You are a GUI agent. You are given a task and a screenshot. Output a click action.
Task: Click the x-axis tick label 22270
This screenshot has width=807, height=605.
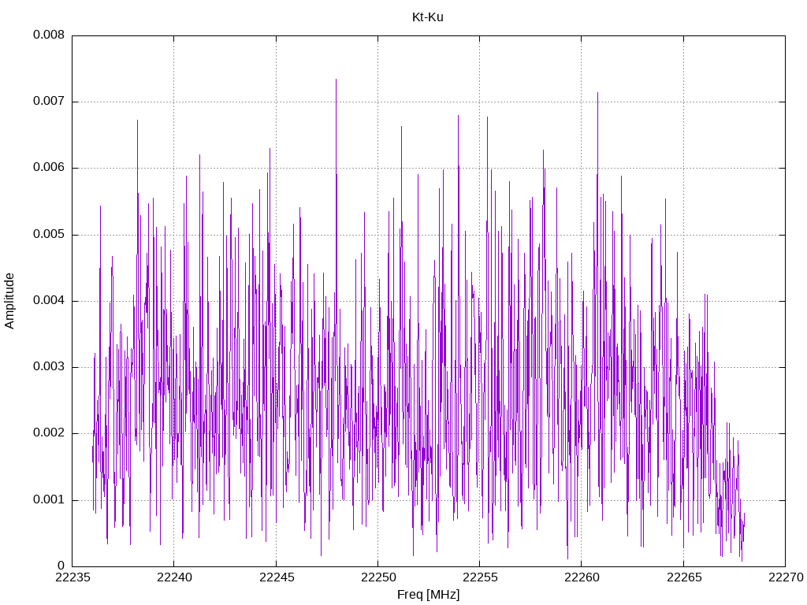pyautogui.click(x=786, y=577)
